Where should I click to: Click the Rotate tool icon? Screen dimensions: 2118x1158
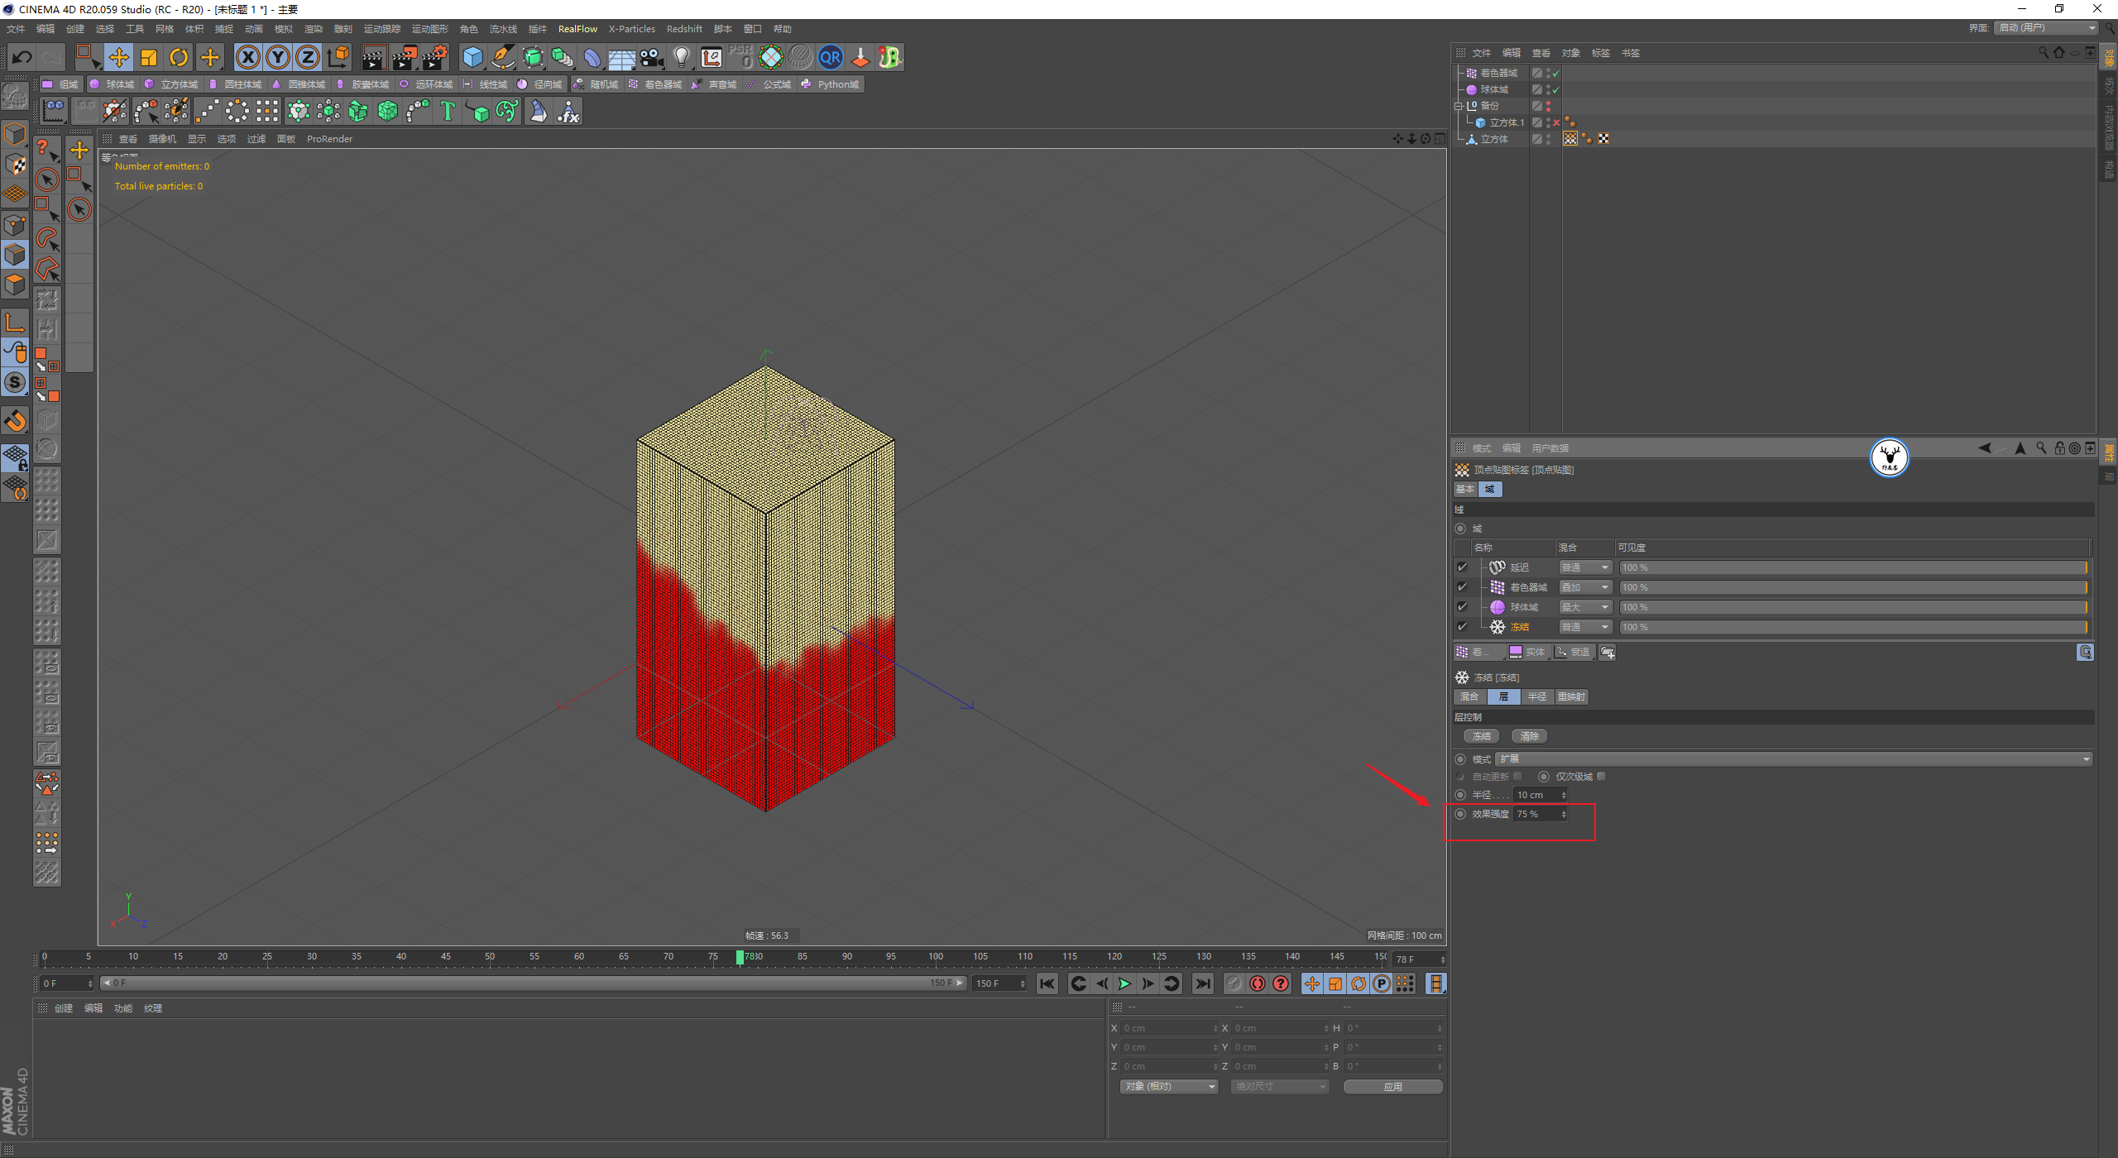pos(179,57)
